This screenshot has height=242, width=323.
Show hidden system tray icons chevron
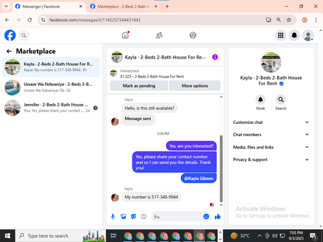coord(260,236)
